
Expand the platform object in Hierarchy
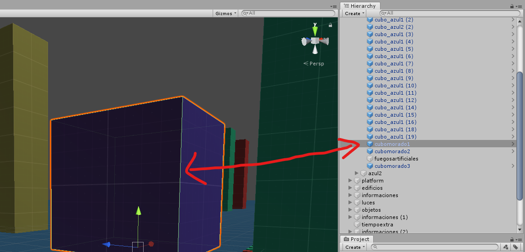(351, 181)
